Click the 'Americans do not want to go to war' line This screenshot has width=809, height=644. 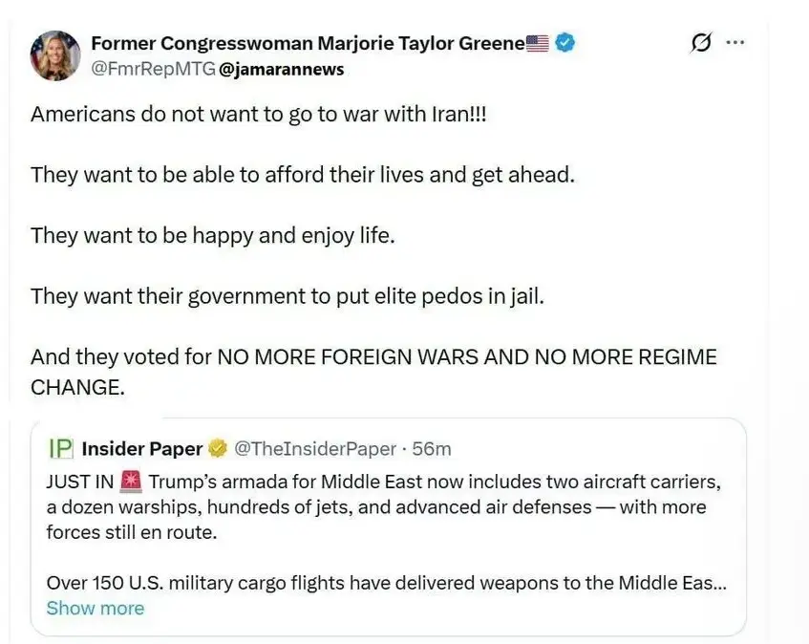[x=259, y=114]
